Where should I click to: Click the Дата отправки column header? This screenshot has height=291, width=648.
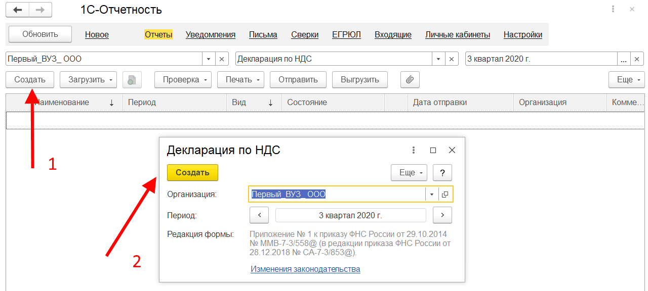pos(460,102)
